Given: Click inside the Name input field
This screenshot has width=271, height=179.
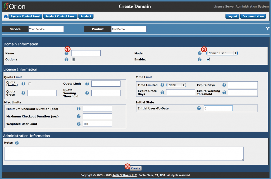Looking at the screenshot, I should point(86,53).
